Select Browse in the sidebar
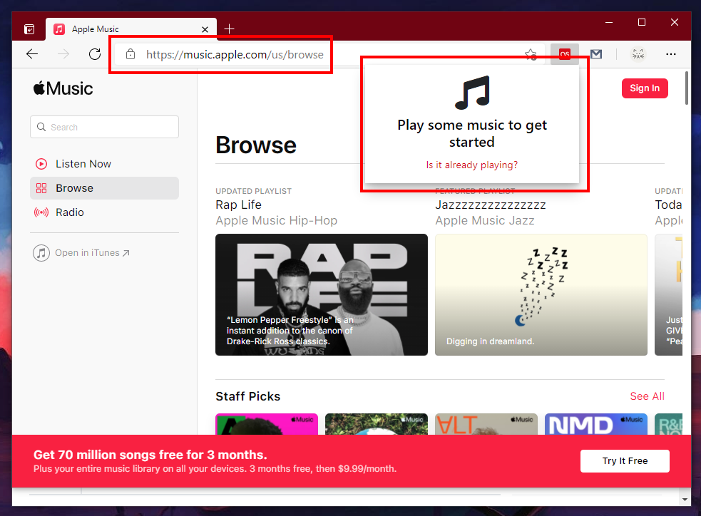The height and width of the screenshot is (516, 701). coord(76,188)
